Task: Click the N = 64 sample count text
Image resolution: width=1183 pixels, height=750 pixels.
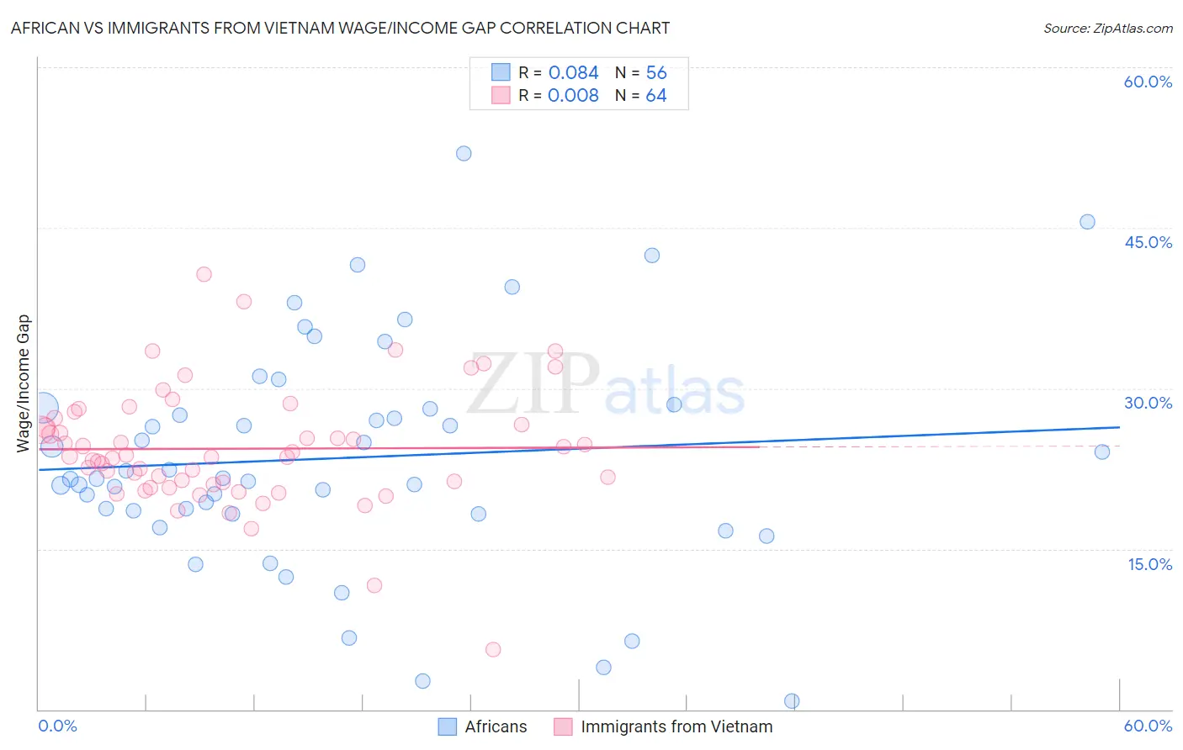Action: [x=640, y=95]
